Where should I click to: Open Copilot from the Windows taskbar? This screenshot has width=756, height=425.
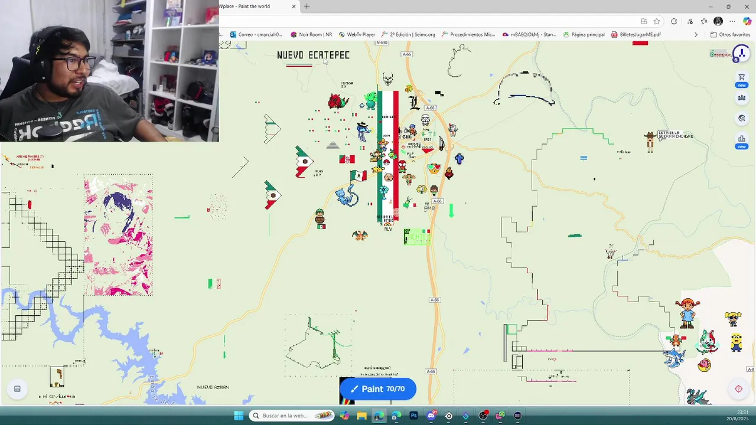click(x=344, y=416)
